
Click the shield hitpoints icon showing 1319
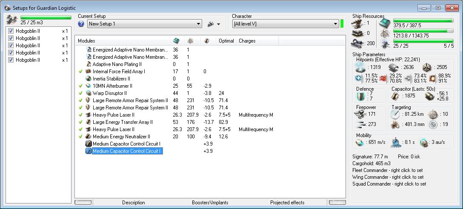361,67
